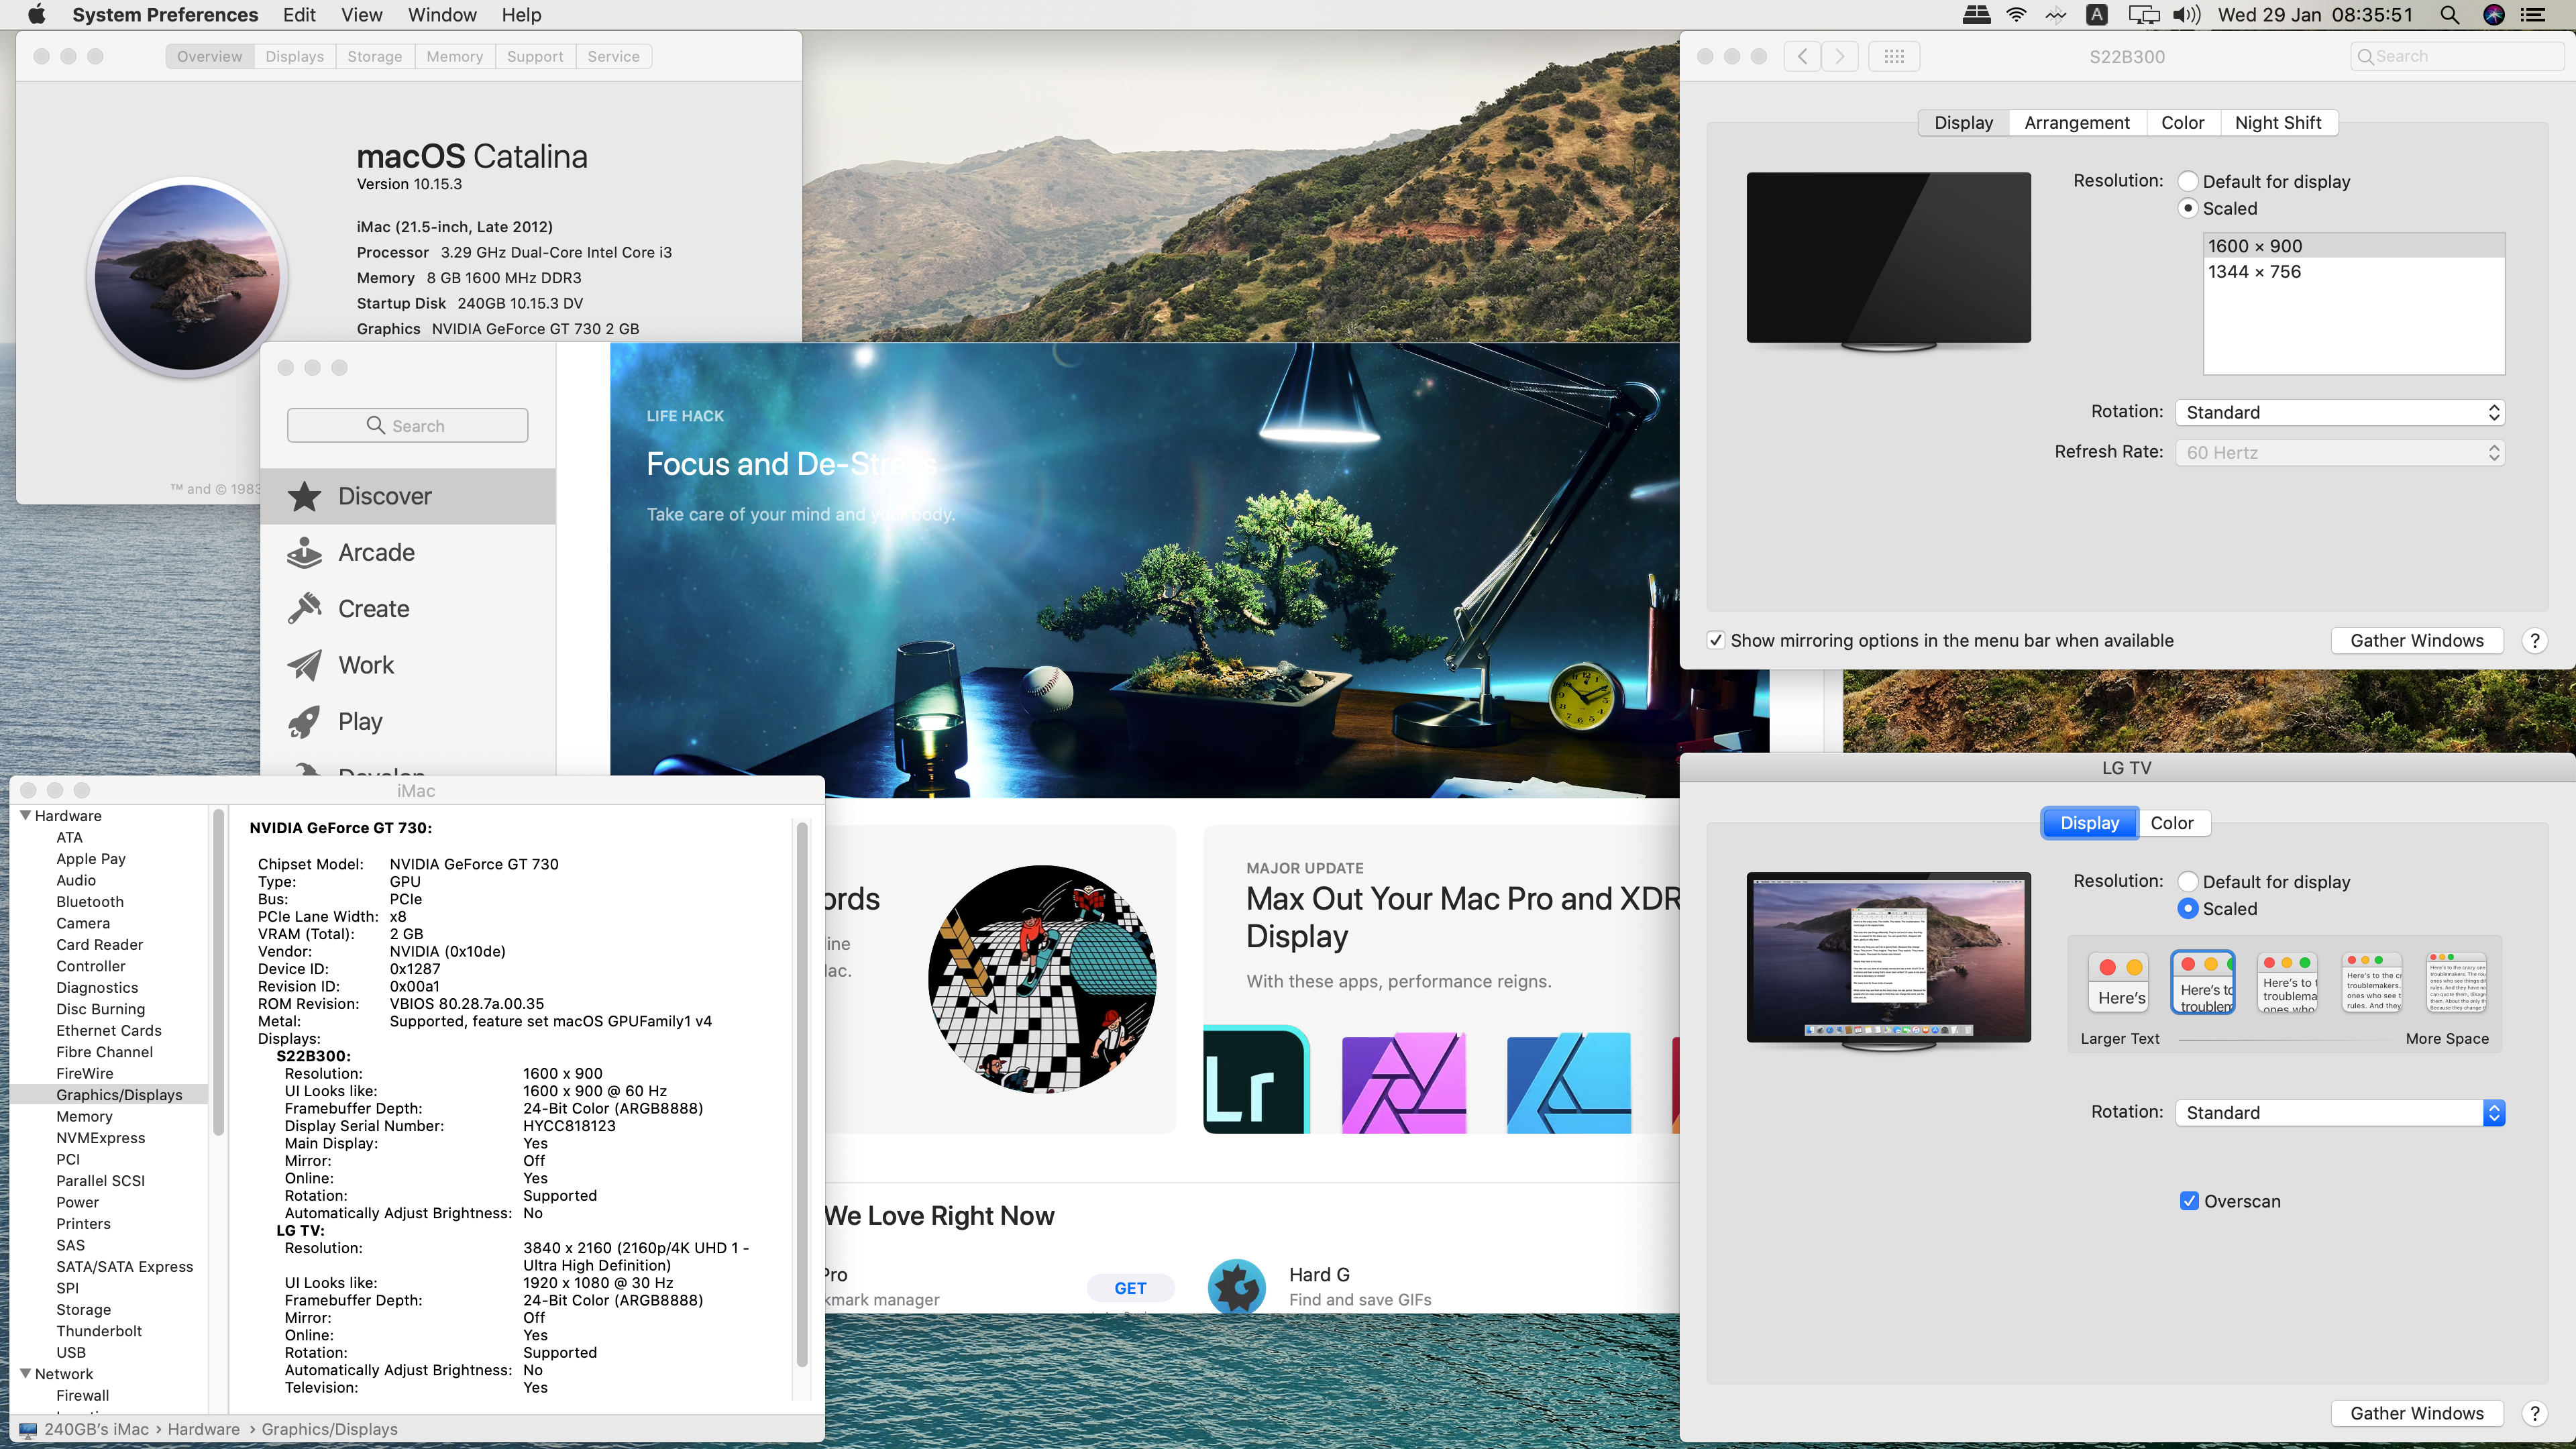Screen dimensions: 2576x1449
Task: Open Refresh Rate 60 Hertz dropdown
Action: coord(2340,452)
